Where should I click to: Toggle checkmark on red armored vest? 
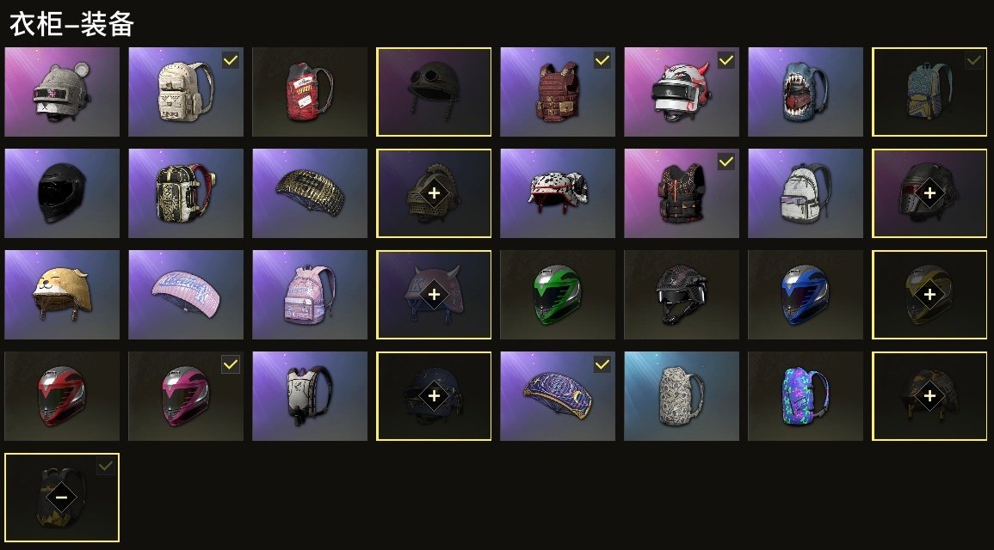pos(602,60)
